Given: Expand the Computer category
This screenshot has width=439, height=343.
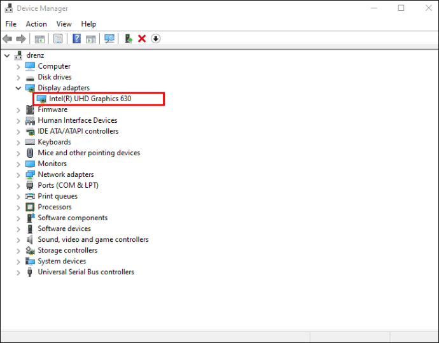Looking at the screenshot, I should pos(18,67).
